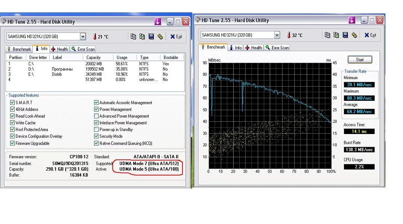Open Error Scan tab in right window
Image resolution: width=403 pixels, height=224 pixels.
coord(277,47)
